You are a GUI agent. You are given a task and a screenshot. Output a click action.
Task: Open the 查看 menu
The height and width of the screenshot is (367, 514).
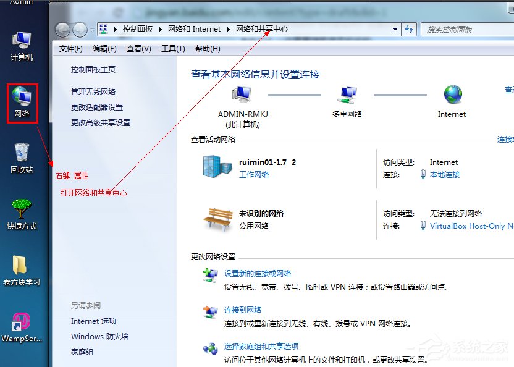(138, 48)
